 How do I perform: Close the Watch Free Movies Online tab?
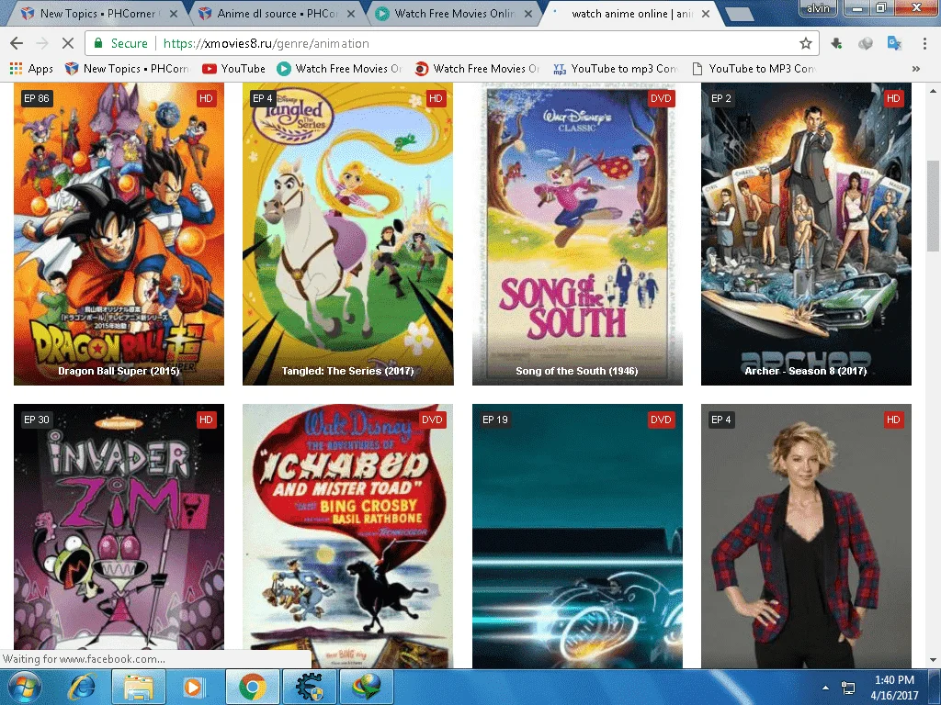pyautogui.click(x=528, y=13)
